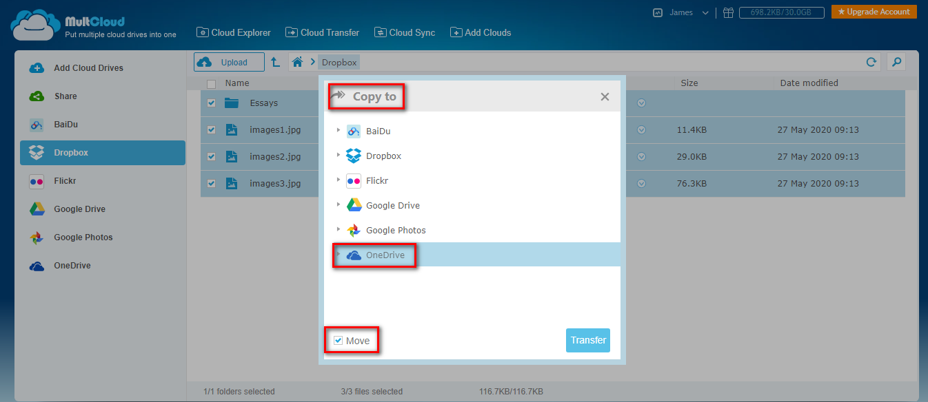Expand BaiDu in the Copy to tree

(x=338, y=130)
